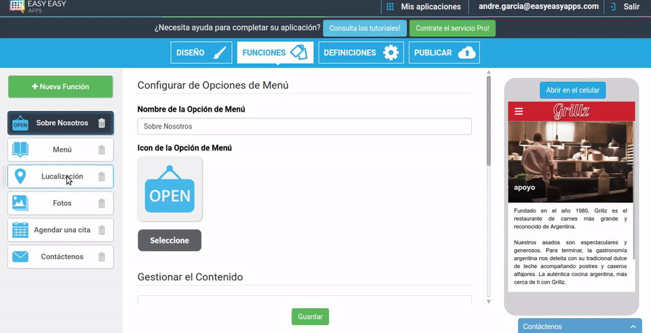This screenshot has height=333, width=651.
Task: Click 'Configurar de Opciones de Menú' heading
Action: point(213,85)
